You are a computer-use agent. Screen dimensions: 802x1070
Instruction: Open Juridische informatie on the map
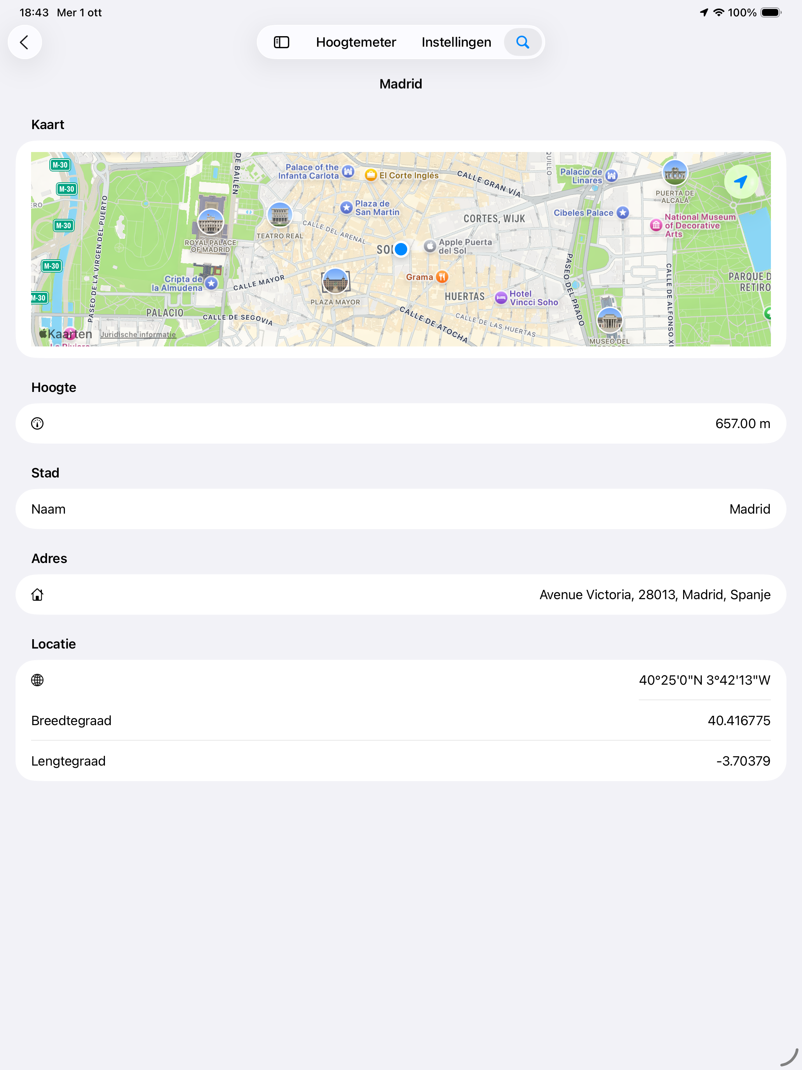[139, 334]
